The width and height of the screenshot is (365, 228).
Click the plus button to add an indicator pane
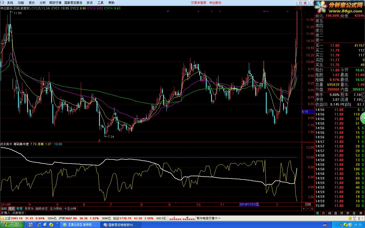point(304,209)
